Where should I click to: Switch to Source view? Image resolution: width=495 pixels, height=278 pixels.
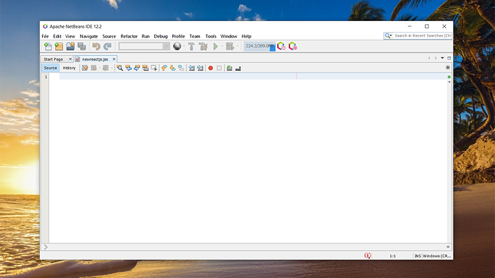(x=51, y=68)
